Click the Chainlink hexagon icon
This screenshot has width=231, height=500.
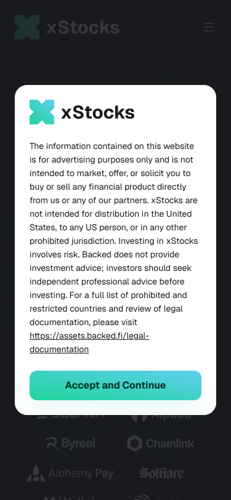pyautogui.click(x=135, y=443)
